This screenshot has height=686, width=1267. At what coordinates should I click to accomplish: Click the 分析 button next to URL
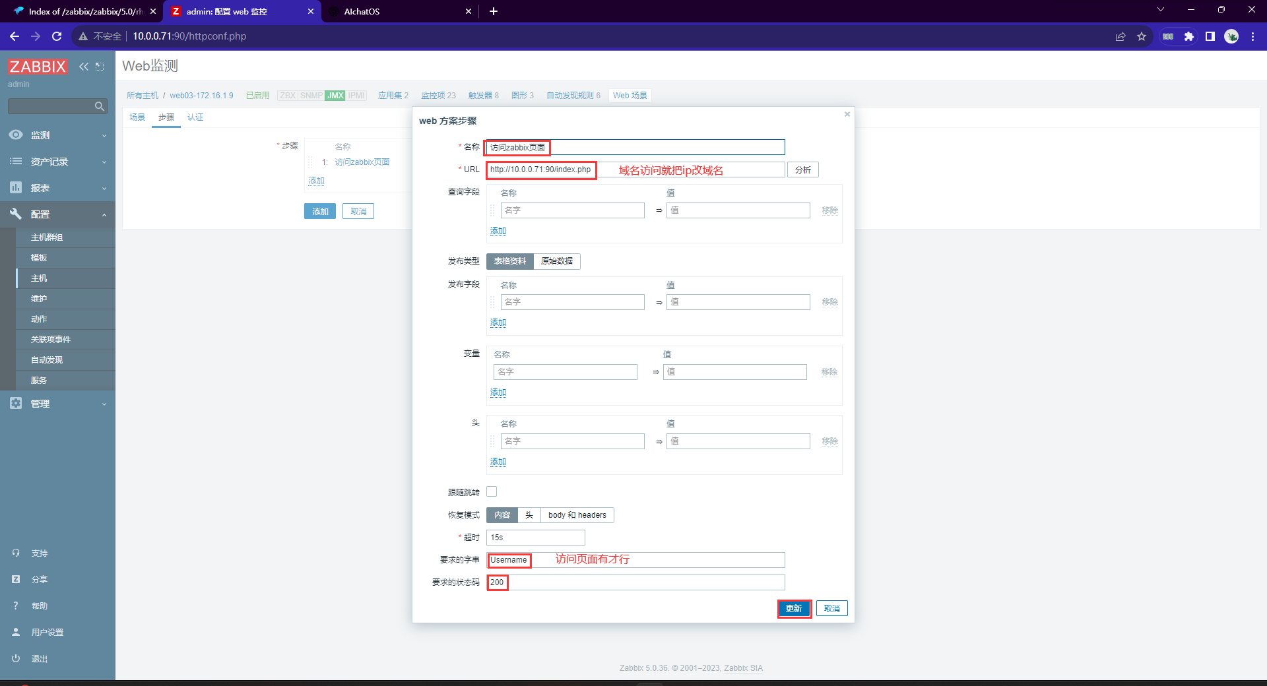pyautogui.click(x=803, y=170)
